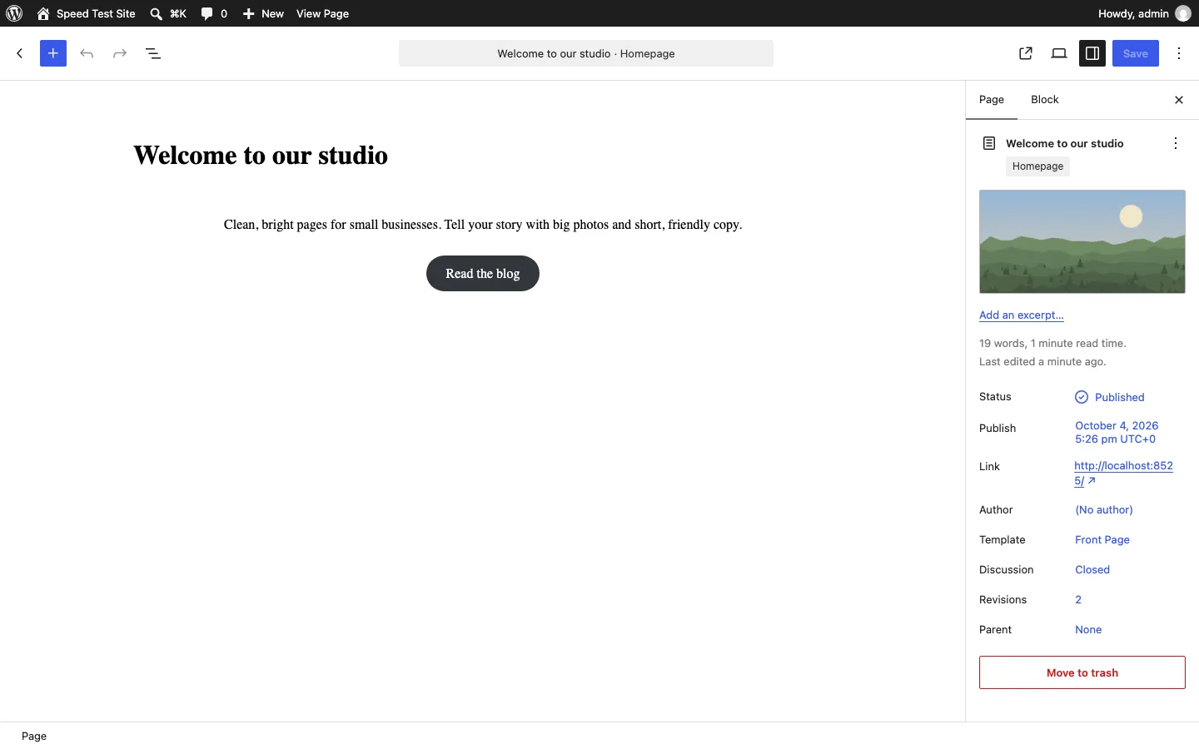Open the command palette search icon
Image resolution: width=1199 pixels, height=749 pixels.
156,13
